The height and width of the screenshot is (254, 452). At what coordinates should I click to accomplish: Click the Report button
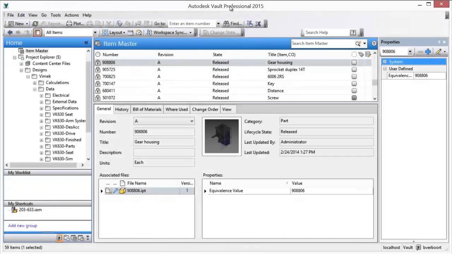click(52, 24)
